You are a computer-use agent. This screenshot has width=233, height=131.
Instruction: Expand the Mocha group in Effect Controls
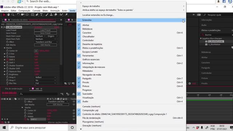(5, 48)
